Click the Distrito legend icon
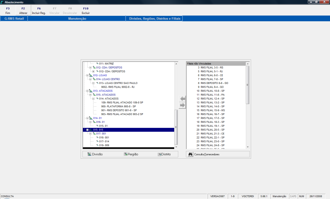Viewport: 330px width, 199px height. tap(160, 154)
